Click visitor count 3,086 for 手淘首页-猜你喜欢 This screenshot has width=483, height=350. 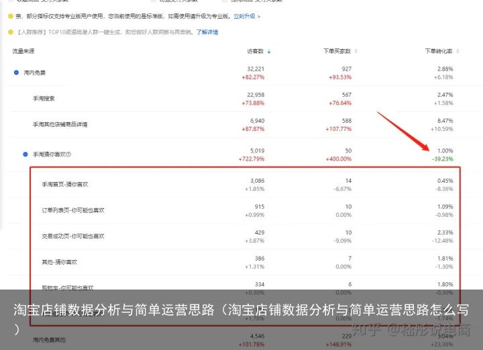[257, 181]
